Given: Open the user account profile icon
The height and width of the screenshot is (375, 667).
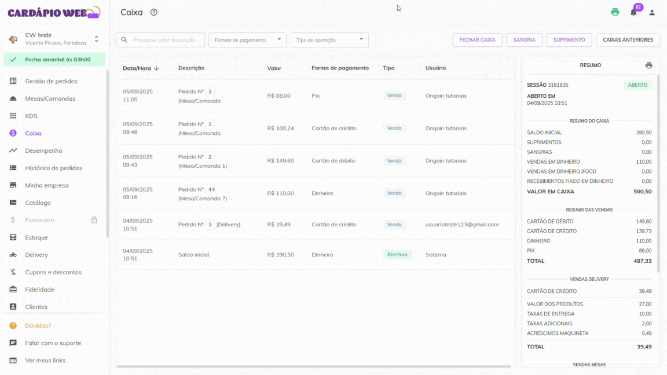Looking at the screenshot, I should click(x=652, y=12).
